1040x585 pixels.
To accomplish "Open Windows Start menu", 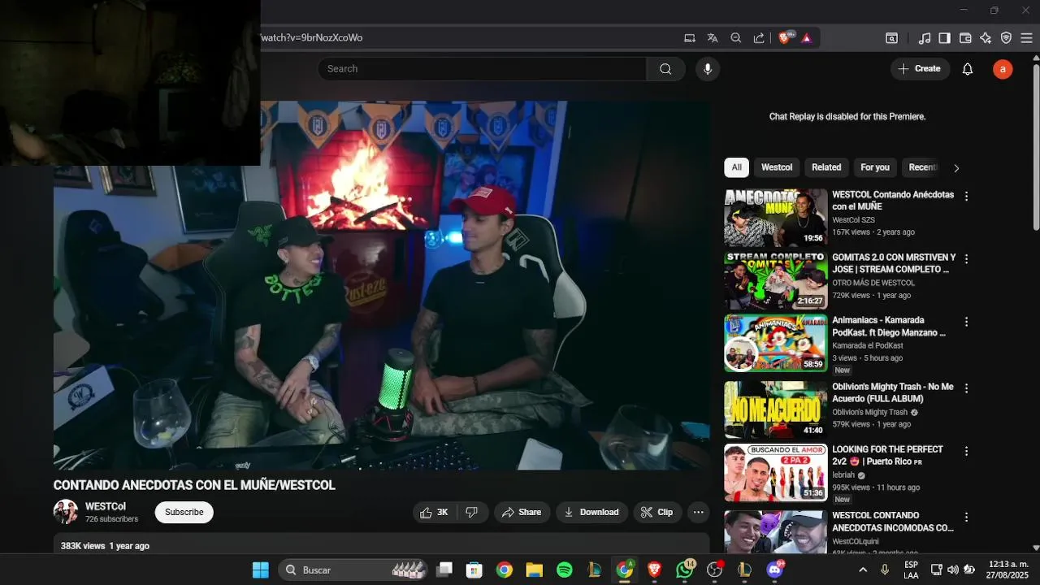I will 260,570.
